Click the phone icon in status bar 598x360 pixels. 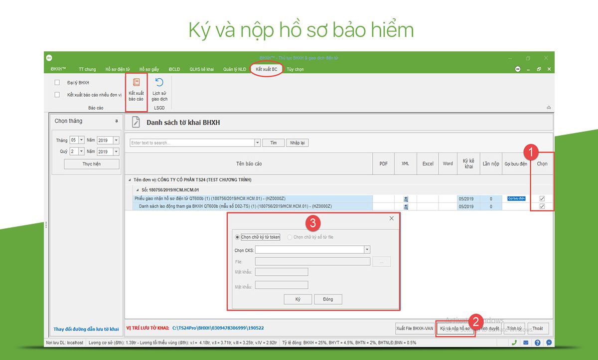tap(514, 343)
